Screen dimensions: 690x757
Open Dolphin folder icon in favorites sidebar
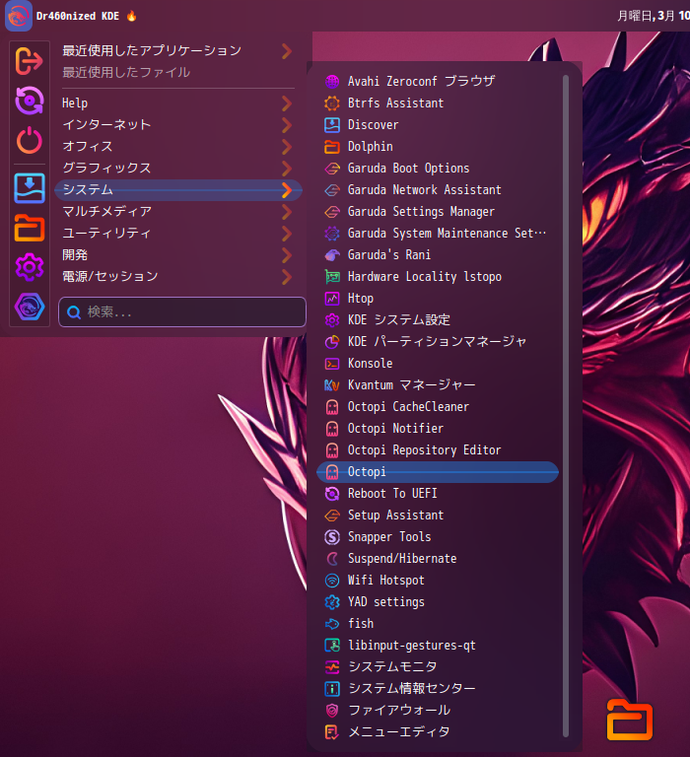pyautogui.click(x=30, y=228)
